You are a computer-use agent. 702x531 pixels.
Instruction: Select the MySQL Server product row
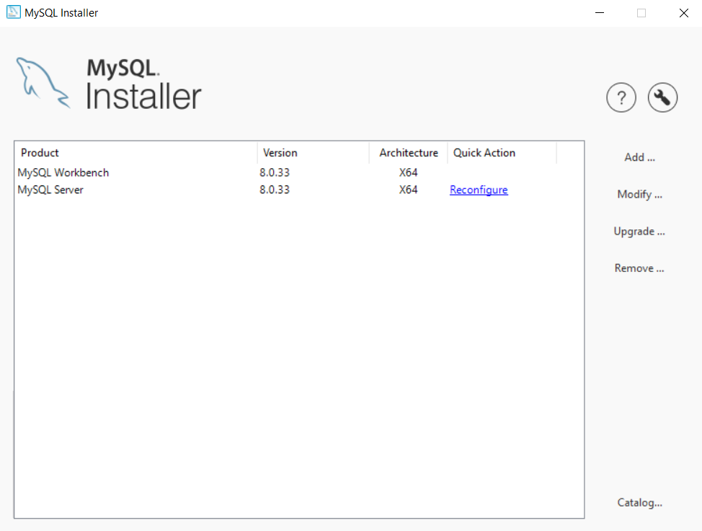50,190
